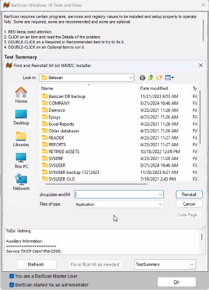The image size is (209, 290).
Task: Sort list by Name column header
Action: [89, 88]
